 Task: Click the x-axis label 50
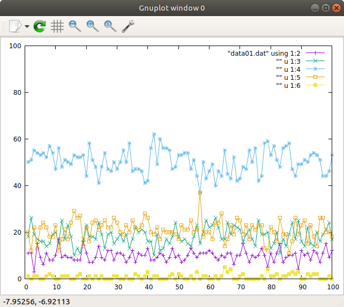click(180, 287)
